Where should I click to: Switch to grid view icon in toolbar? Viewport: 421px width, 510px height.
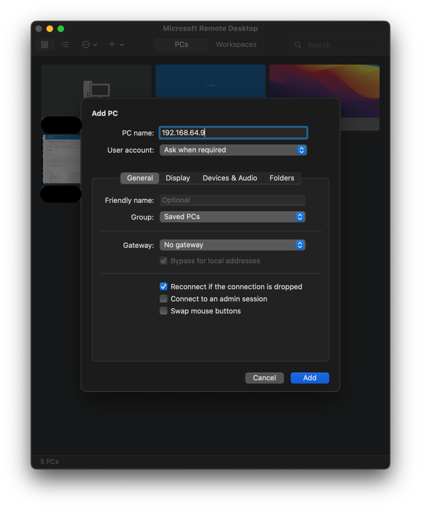tap(45, 45)
